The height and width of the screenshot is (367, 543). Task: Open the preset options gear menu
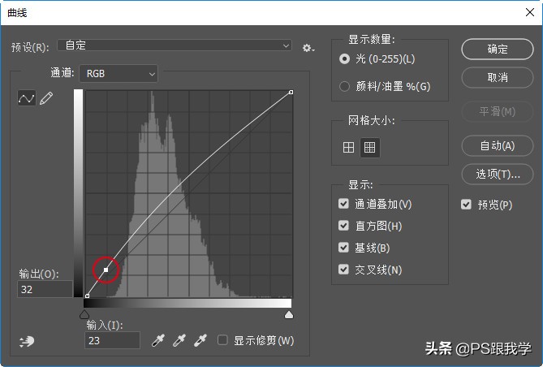(308, 48)
